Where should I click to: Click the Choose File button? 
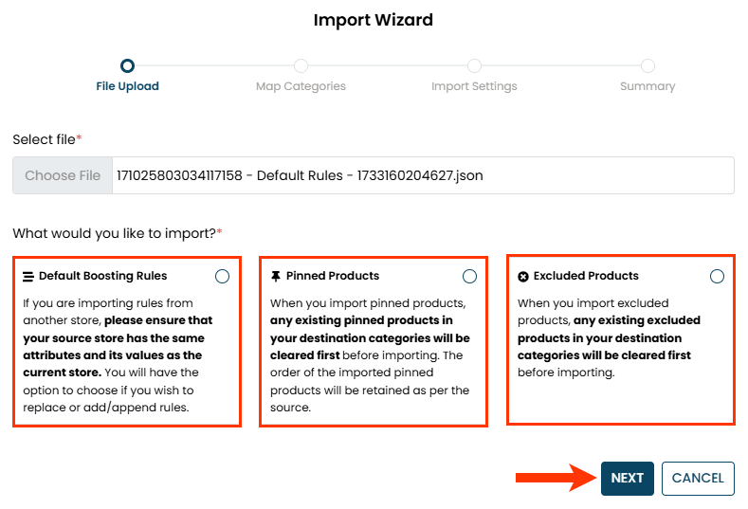63,175
